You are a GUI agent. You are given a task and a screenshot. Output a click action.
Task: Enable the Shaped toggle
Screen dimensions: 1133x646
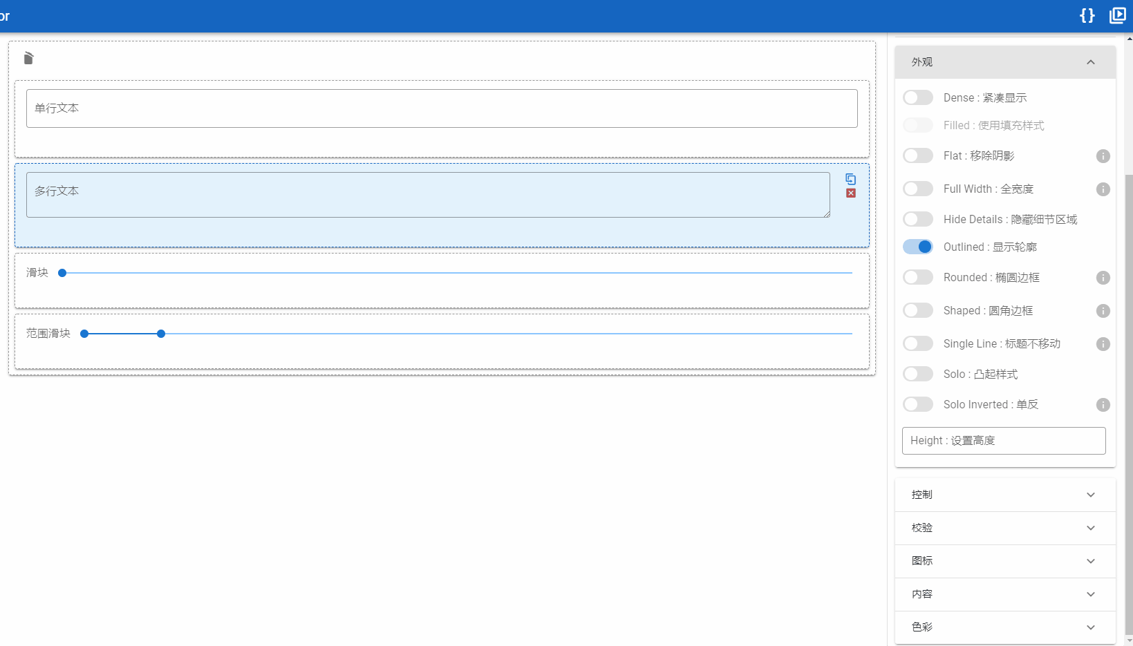tap(918, 310)
